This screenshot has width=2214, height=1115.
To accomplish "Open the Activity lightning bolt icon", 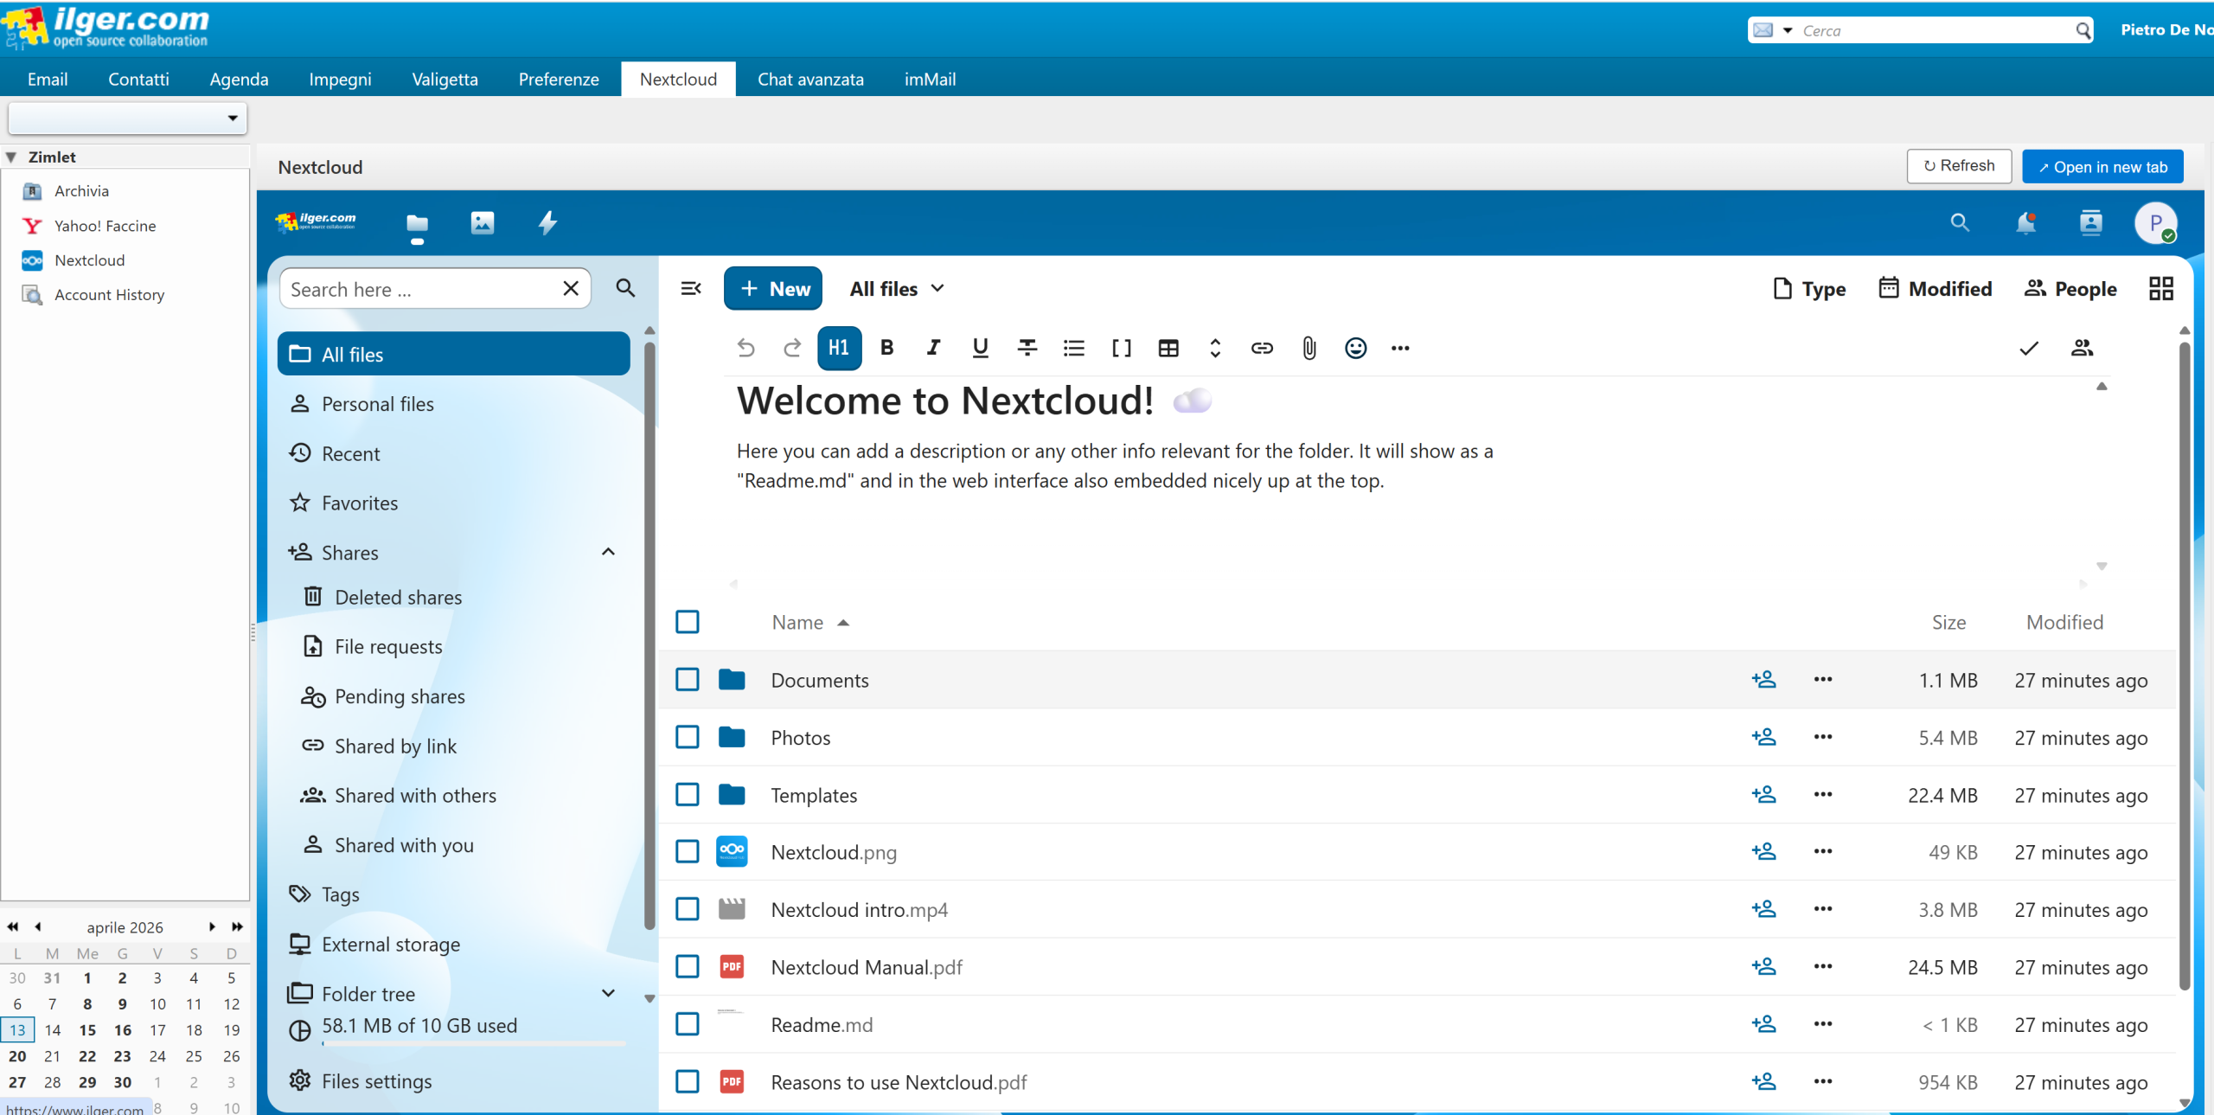I will (x=547, y=223).
